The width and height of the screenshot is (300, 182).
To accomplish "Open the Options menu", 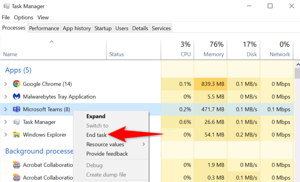I will pos(23,17).
